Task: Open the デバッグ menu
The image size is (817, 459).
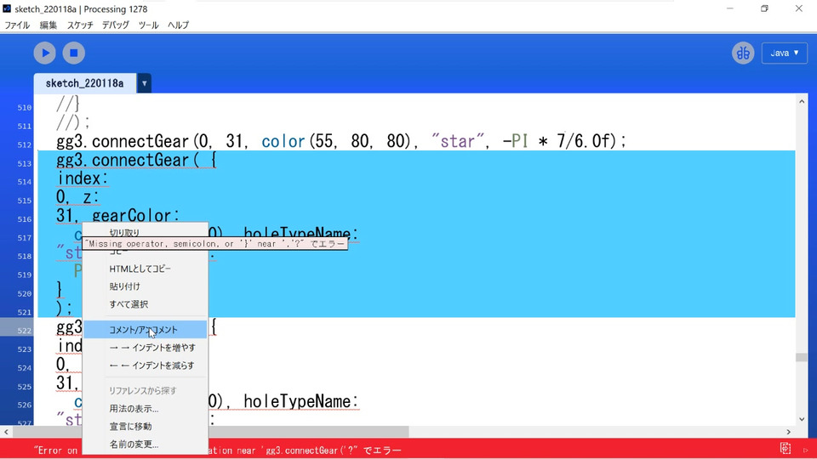Action: tap(115, 25)
